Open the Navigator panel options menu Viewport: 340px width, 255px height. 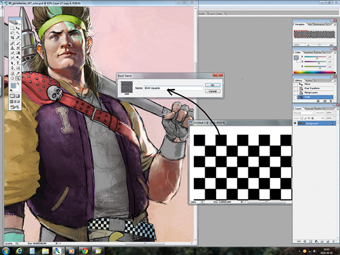tap(334, 24)
